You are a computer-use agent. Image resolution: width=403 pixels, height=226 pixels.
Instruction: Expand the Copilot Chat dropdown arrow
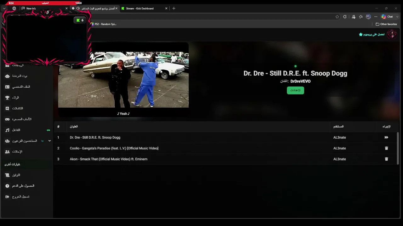397,17
